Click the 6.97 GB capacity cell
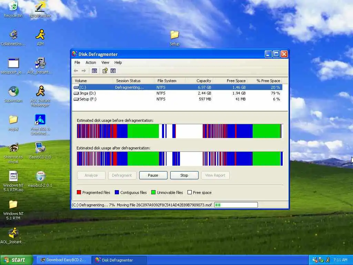Screen dimensions: 353x265 click(204, 87)
